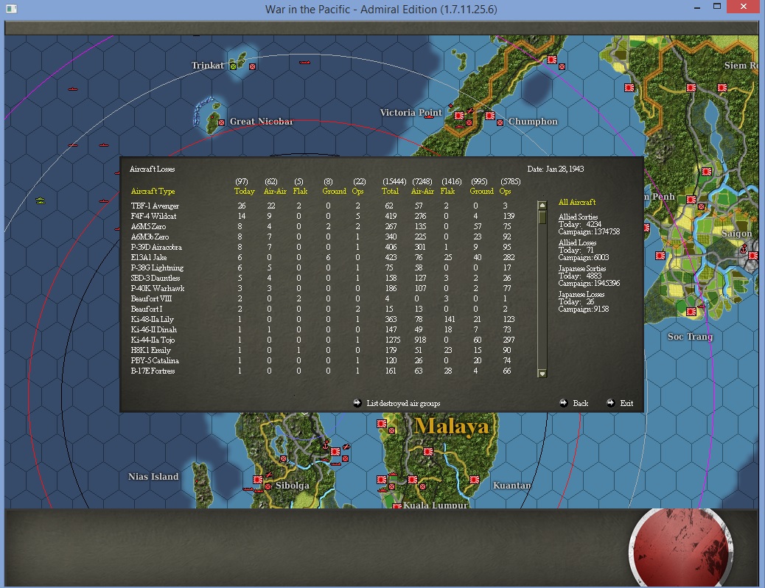Select the Beaufort I row
The width and height of the screenshot is (765, 588).
click(322, 309)
